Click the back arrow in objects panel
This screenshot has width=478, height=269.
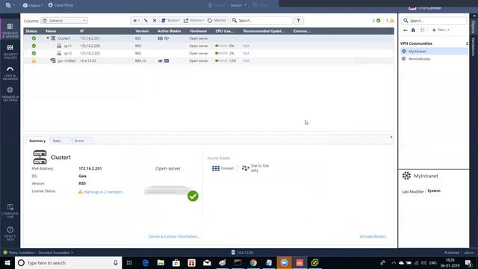click(x=405, y=30)
